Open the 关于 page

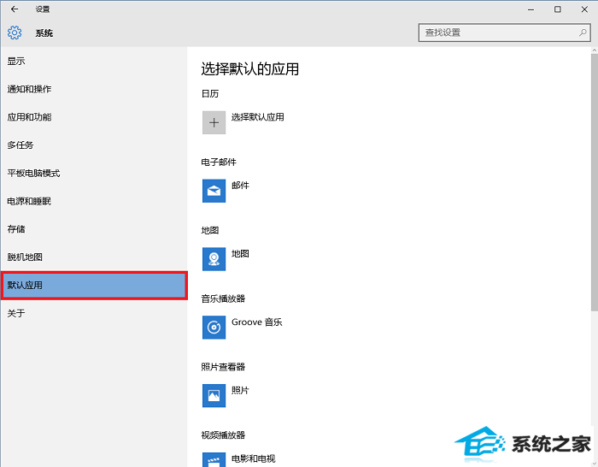[94, 314]
